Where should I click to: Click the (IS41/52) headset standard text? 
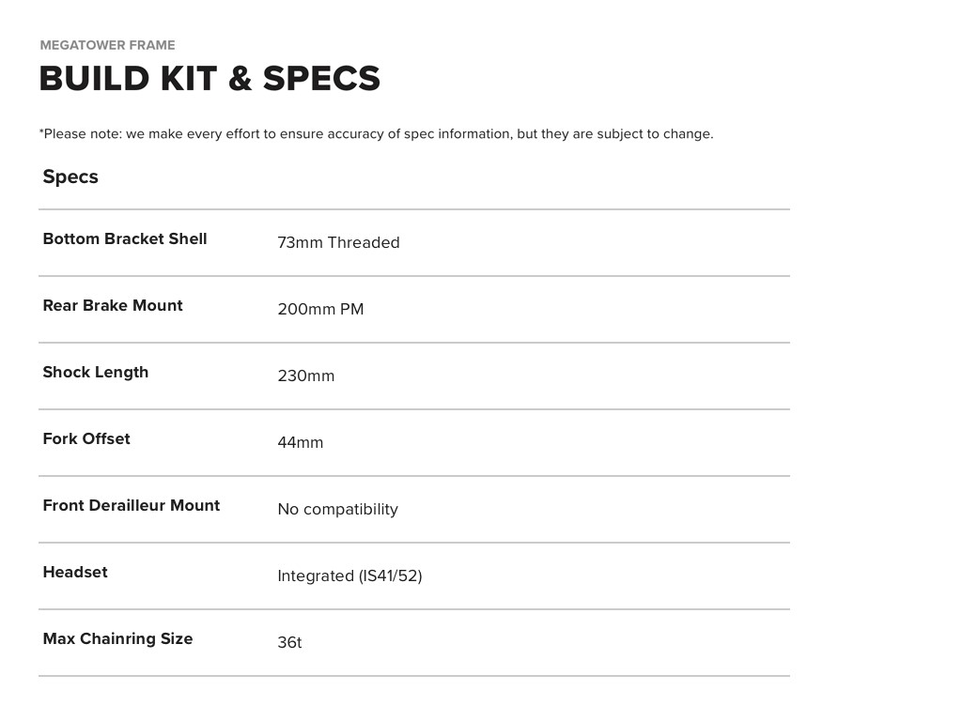[x=391, y=576]
